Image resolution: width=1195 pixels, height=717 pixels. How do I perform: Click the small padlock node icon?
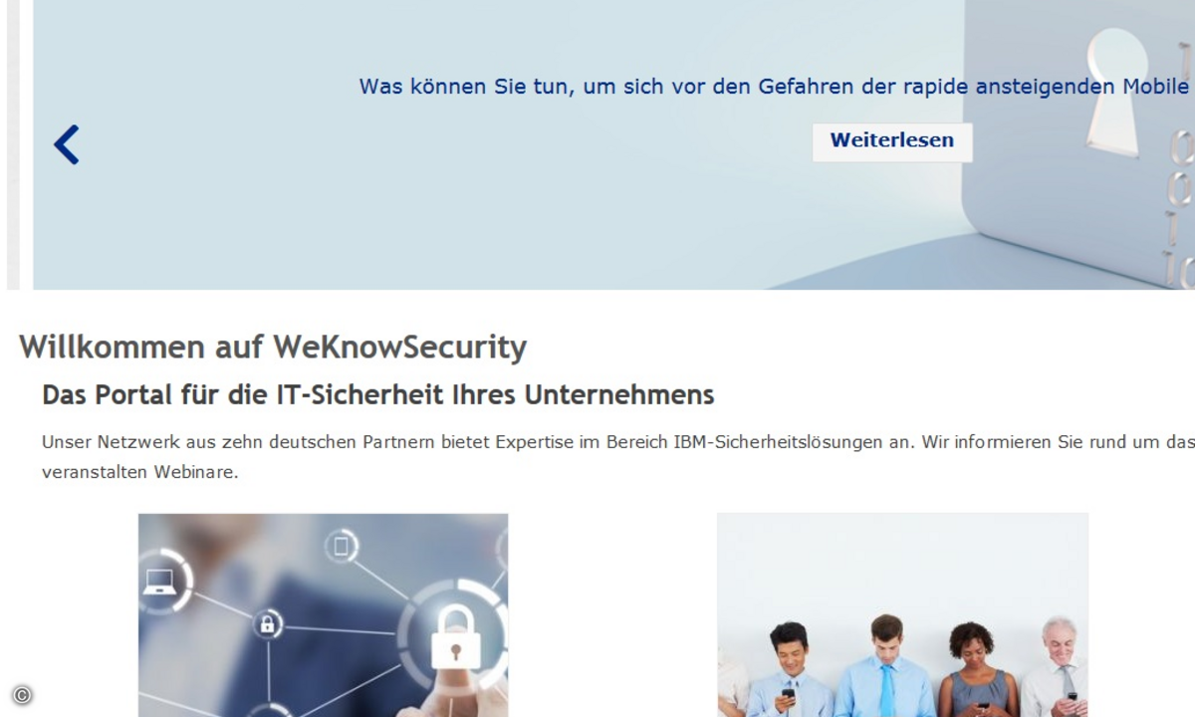click(267, 624)
